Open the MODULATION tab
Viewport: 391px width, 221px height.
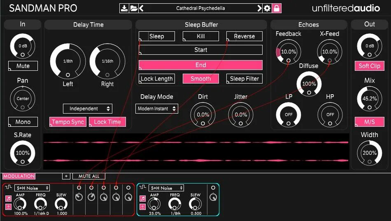tap(19, 176)
